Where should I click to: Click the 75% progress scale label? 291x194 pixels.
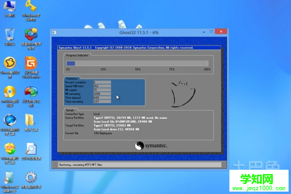pyautogui.click(x=172, y=69)
